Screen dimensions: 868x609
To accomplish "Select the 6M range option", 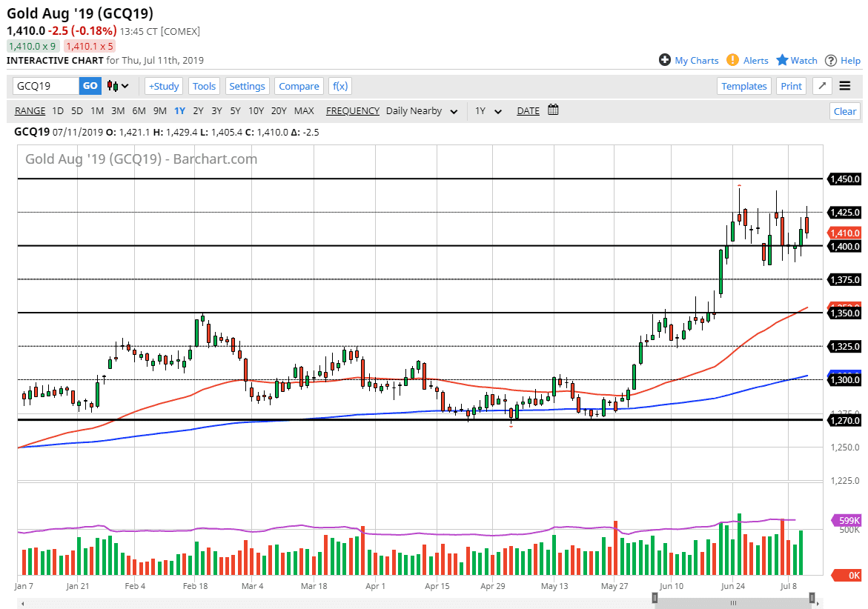I will point(139,110).
